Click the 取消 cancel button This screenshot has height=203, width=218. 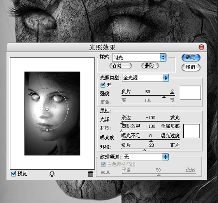[191, 67]
